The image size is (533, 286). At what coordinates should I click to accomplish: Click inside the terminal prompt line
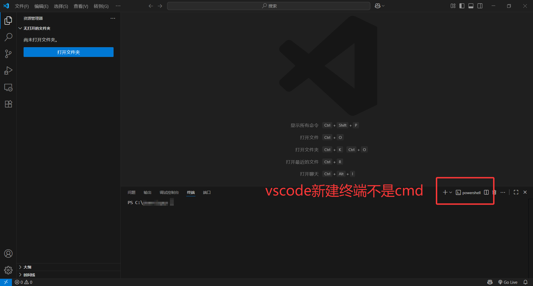151,202
